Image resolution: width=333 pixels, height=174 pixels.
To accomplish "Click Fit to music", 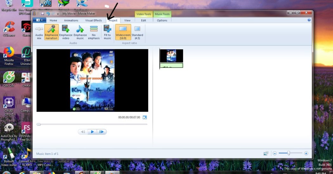I will coord(107,32).
